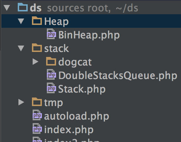Image resolution: width=181 pixels, height=142 pixels.
Task: Select BinHeap.php in the tree
Action: pyautogui.click(x=89, y=35)
